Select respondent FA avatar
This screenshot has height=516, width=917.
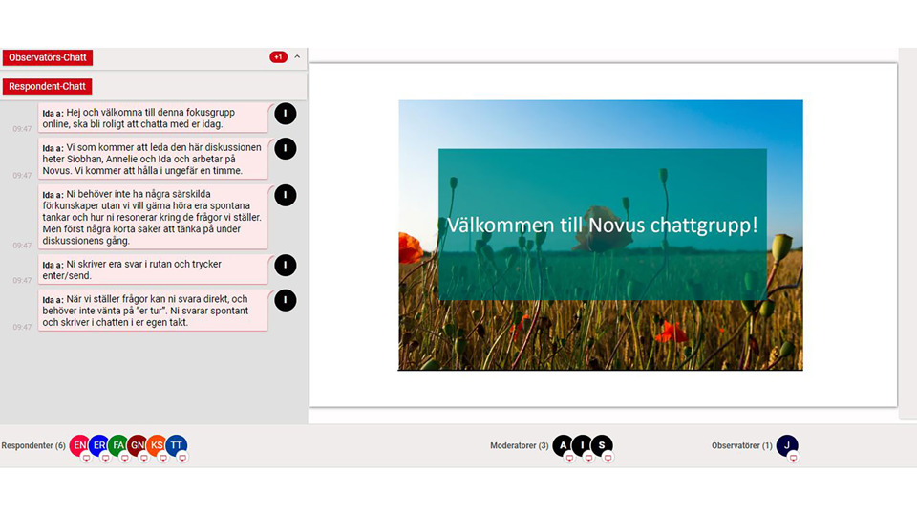coord(118,445)
